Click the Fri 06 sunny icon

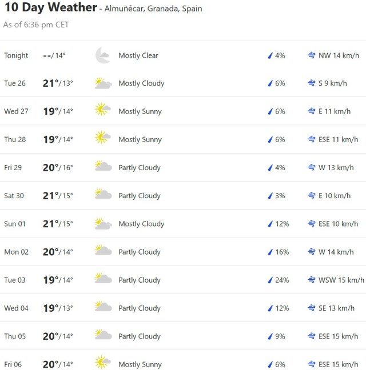coord(103,364)
